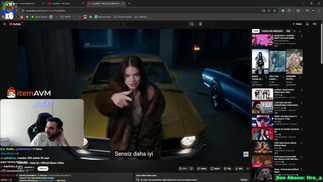Open the Yayıncı Paneli bookmark
Image resolution: width=323 pixels, height=182 pixels.
(39, 17)
